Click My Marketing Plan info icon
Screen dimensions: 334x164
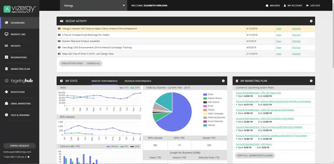(311, 81)
